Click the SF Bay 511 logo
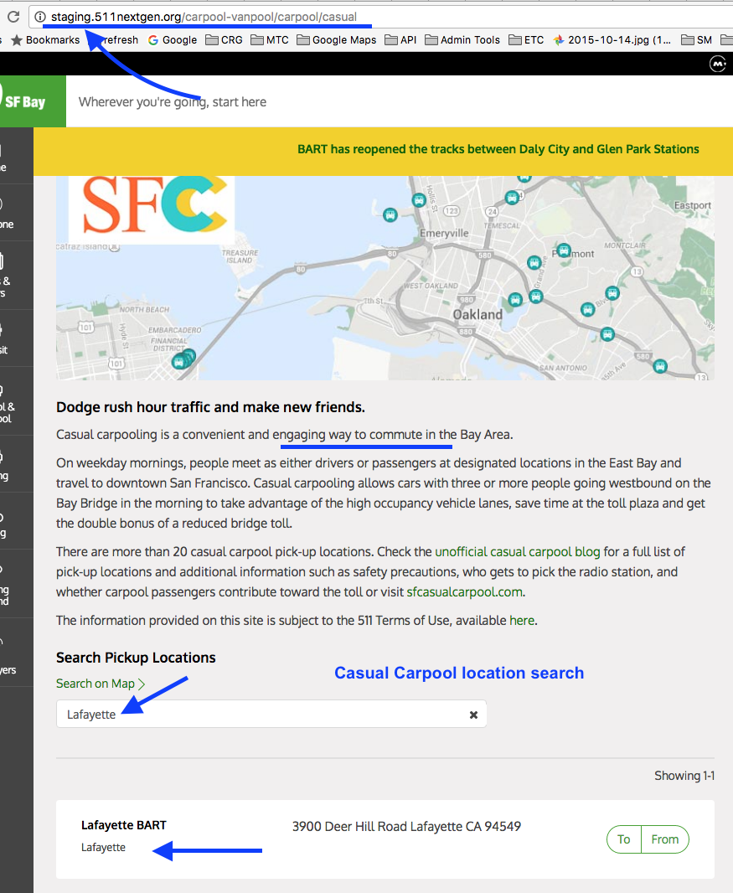The height and width of the screenshot is (893, 733). (31, 101)
